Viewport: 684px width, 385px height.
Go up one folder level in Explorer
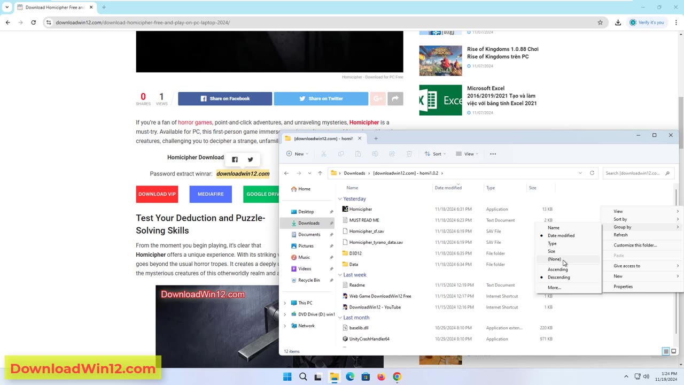click(x=320, y=173)
